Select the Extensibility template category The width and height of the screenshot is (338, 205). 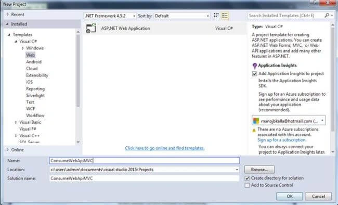click(37, 75)
